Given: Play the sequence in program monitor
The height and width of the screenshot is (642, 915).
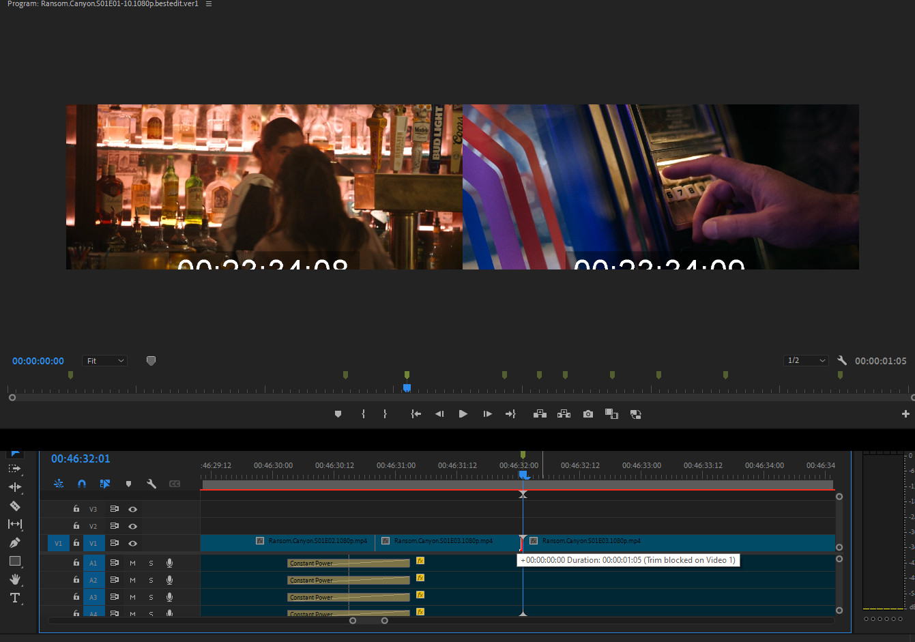Looking at the screenshot, I should 463,414.
